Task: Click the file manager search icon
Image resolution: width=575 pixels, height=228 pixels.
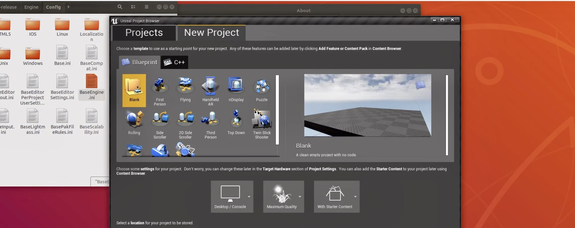Action: tap(120, 7)
